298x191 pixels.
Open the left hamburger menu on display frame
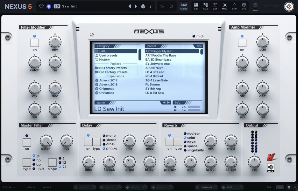78,29
